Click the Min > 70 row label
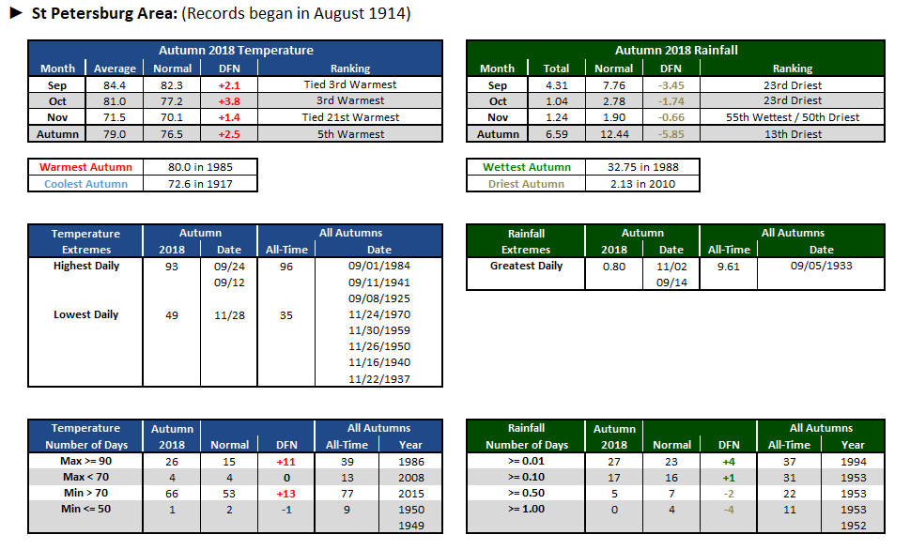 85,493
